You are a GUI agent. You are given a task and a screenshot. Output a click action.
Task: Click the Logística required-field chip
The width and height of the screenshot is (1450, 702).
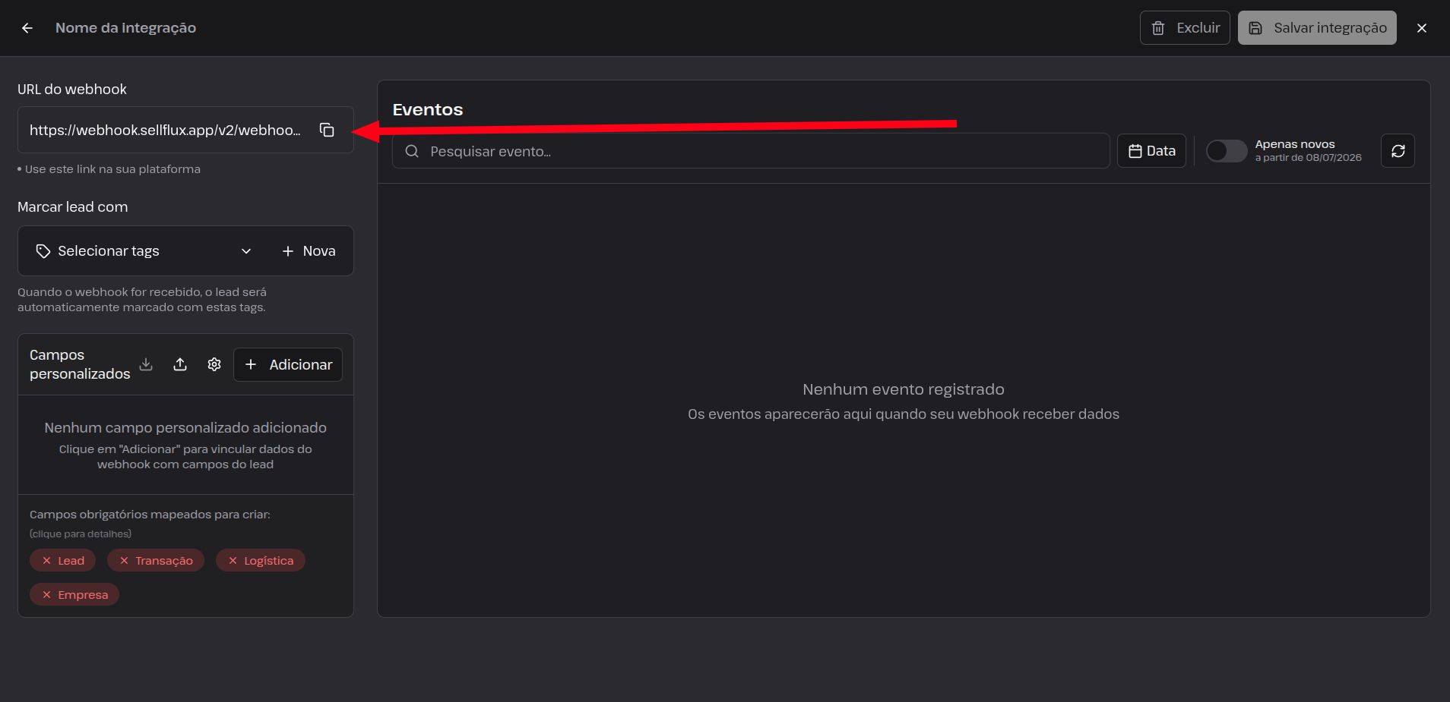tap(261, 561)
